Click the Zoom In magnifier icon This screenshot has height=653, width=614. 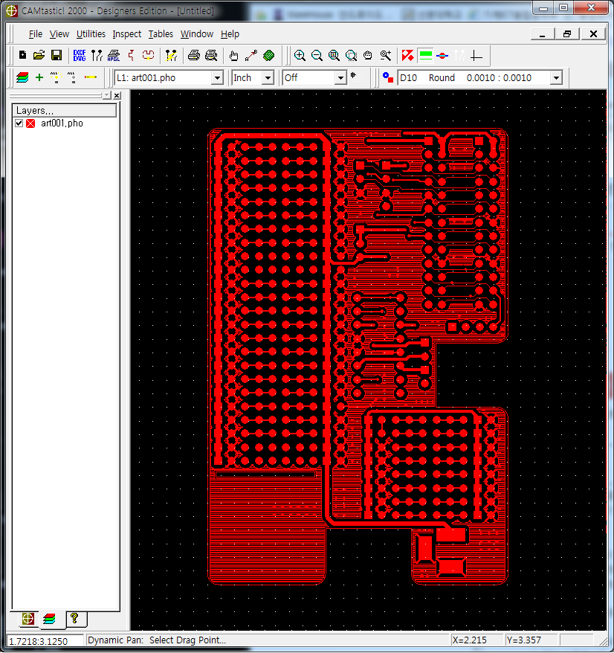point(300,55)
